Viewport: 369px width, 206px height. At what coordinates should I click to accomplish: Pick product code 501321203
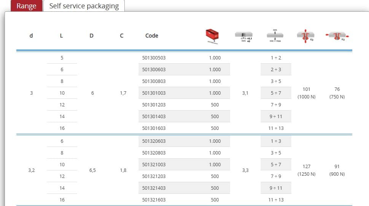(154, 176)
